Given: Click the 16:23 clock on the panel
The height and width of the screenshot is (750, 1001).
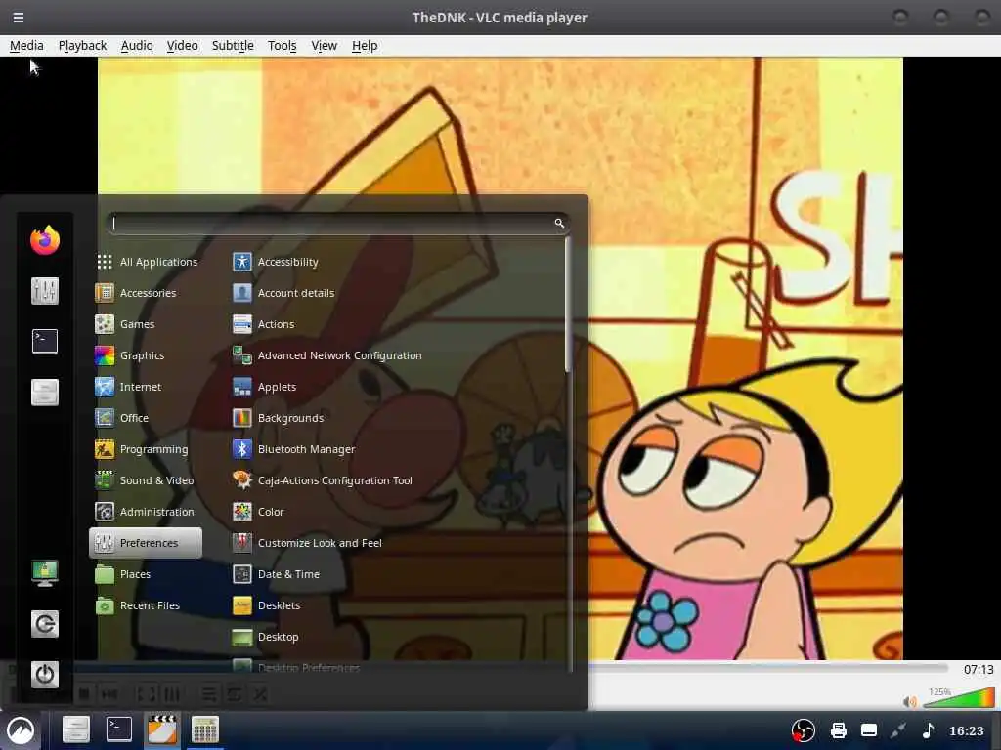Looking at the screenshot, I should coord(966,730).
